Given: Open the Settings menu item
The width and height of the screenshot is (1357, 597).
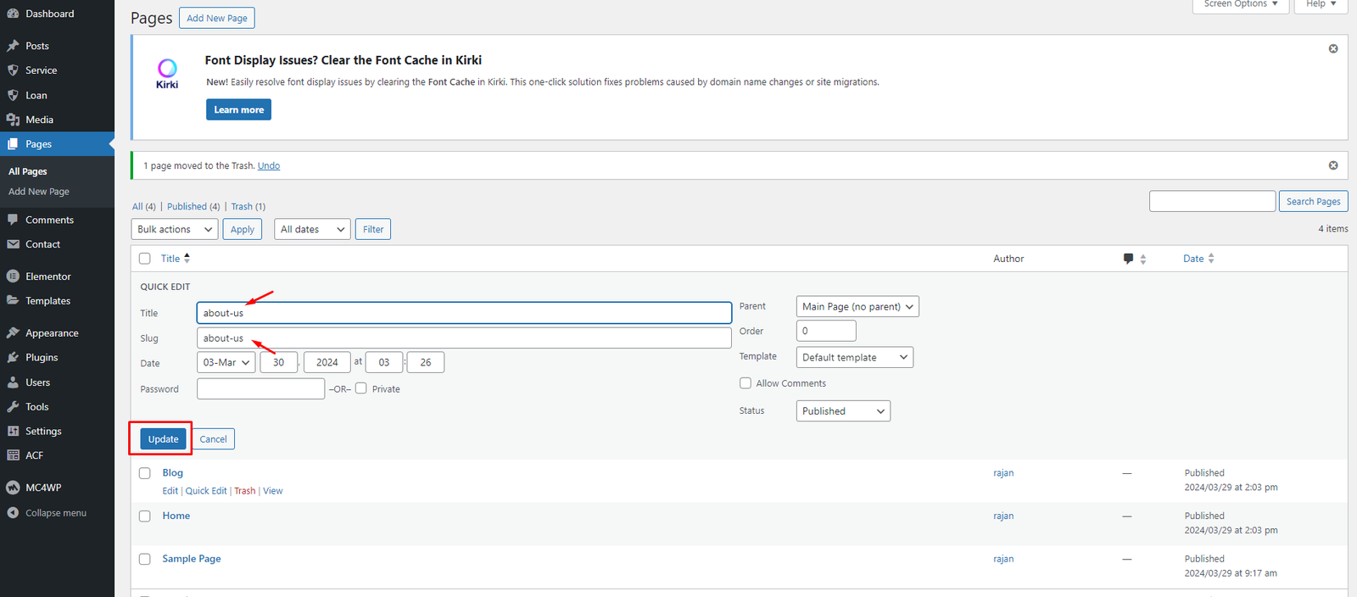Looking at the screenshot, I should (43, 431).
